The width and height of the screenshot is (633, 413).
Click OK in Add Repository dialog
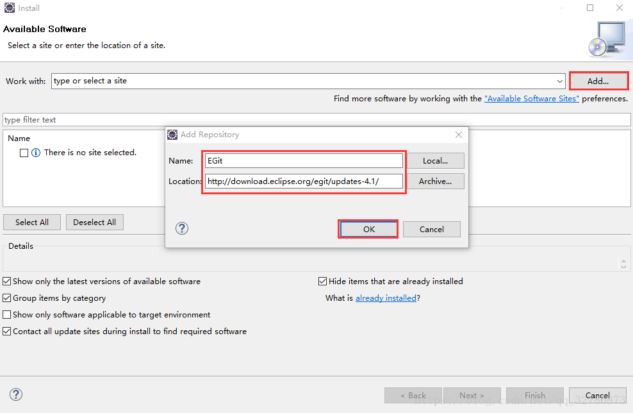pos(368,229)
